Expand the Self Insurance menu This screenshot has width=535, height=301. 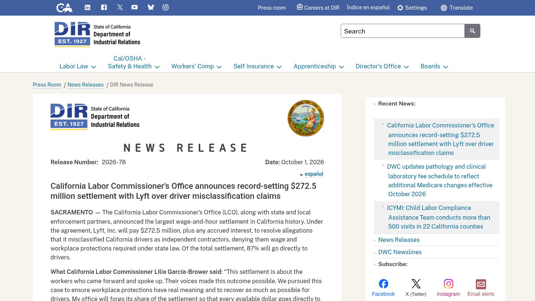tap(258, 66)
